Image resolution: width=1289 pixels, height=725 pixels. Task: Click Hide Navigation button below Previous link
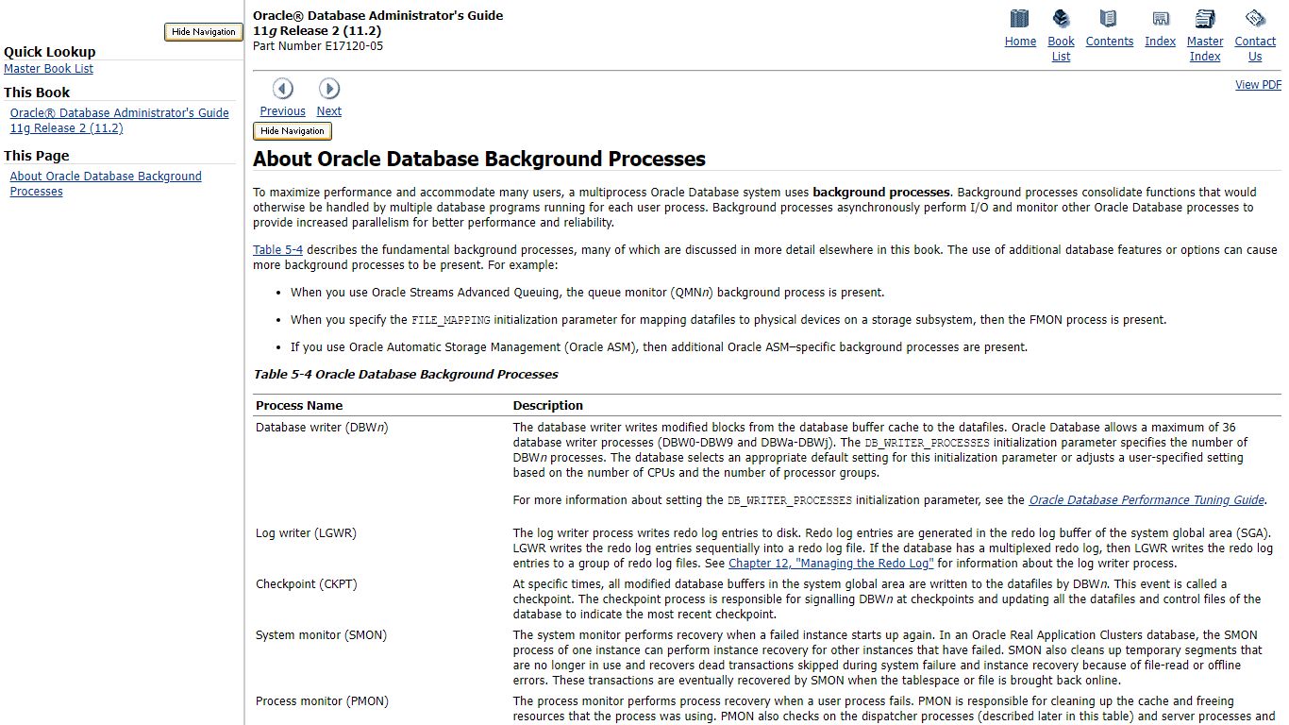(x=293, y=131)
